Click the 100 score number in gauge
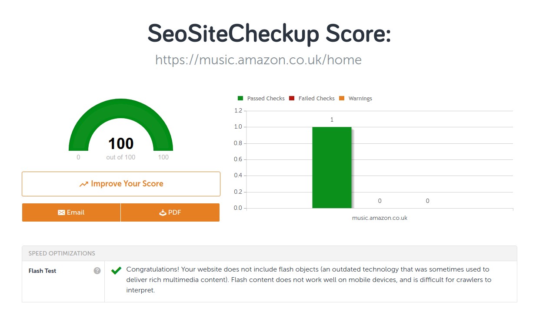The image size is (536, 325). click(121, 143)
